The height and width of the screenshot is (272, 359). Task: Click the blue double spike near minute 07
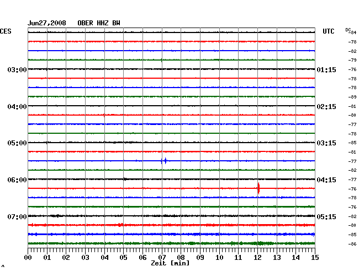[x=163, y=161]
